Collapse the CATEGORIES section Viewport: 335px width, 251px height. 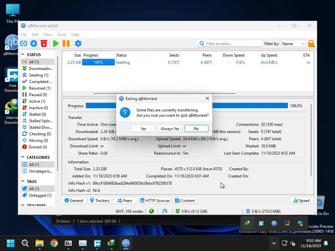tap(23, 157)
